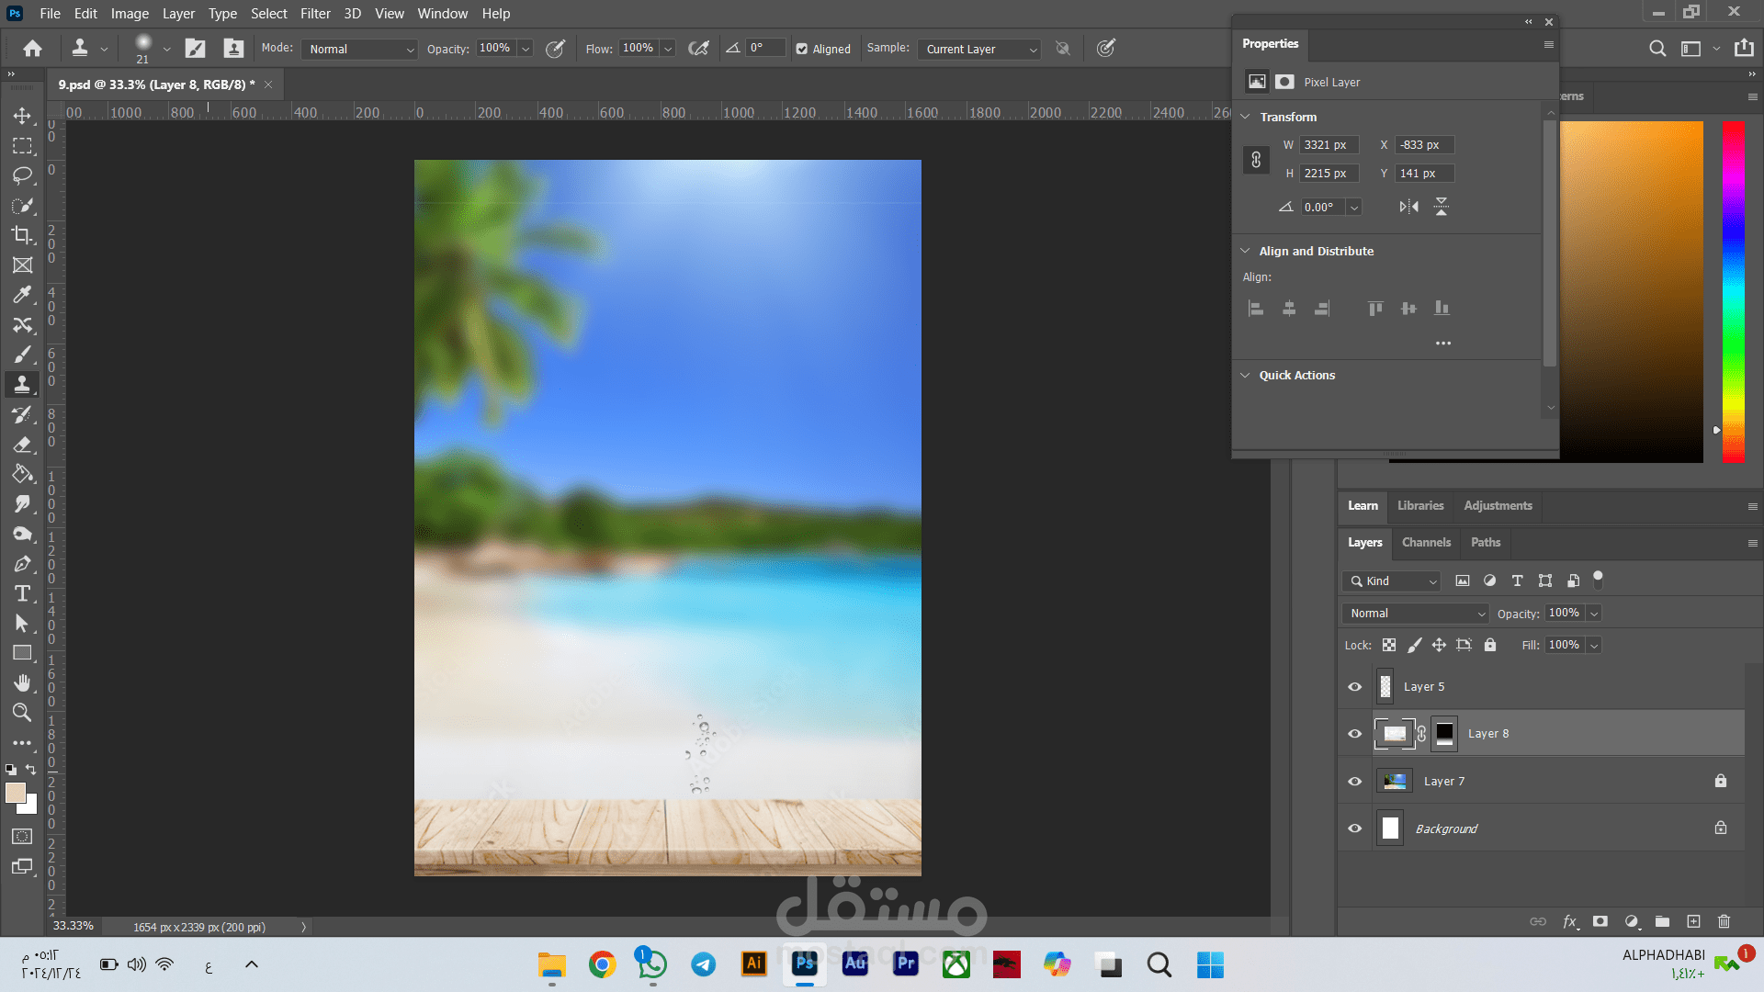Select the Eyedropper tool
The height and width of the screenshot is (992, 1764).
[x=22, y=295]
